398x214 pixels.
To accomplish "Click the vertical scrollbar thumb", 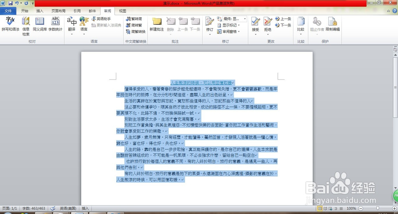I will [395, 87].
